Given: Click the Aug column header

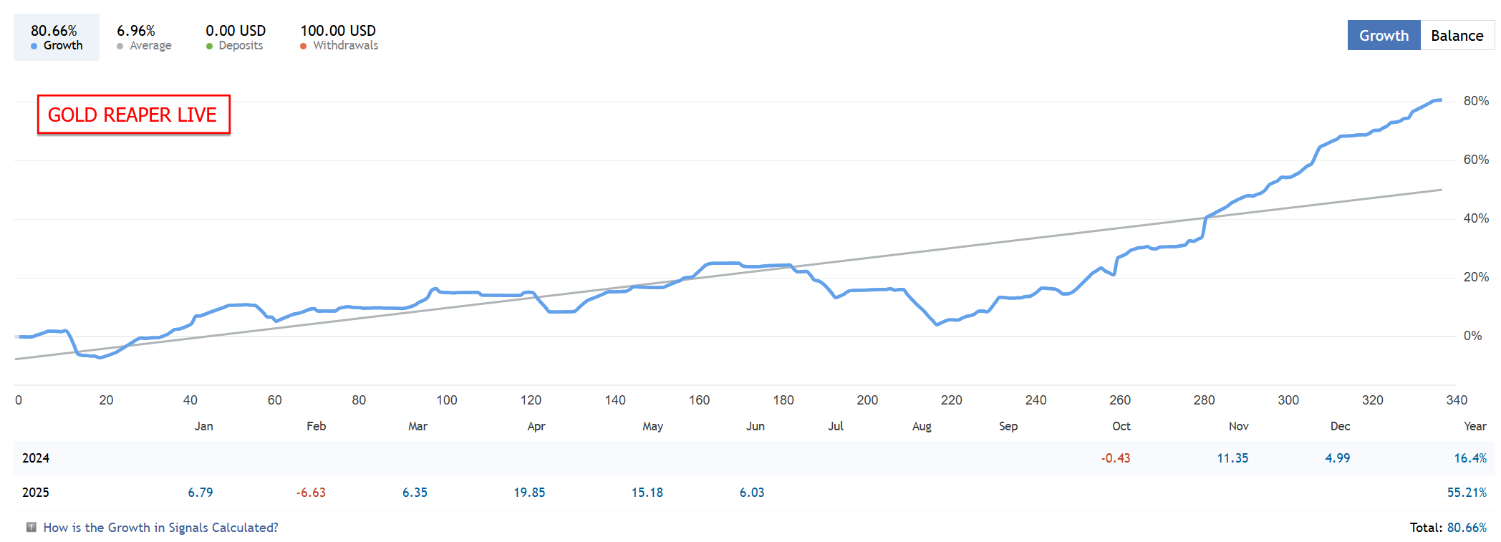Looking at the screenshot, I should [922, 426].
